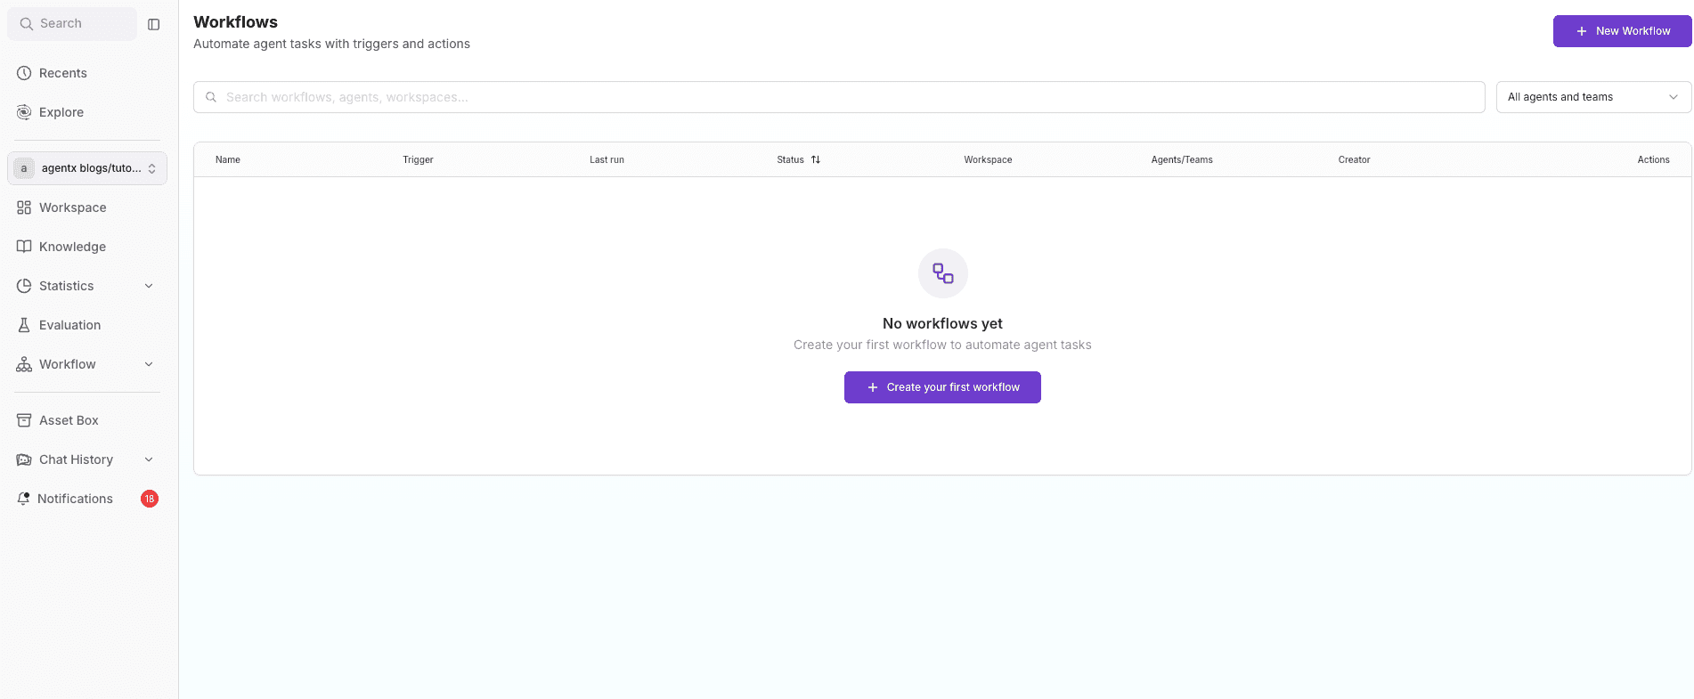Screen dimensions: 1694x699
Task: Click the Statistics pie chart icon
Action: pyautogui.click(x=24, y=286)
